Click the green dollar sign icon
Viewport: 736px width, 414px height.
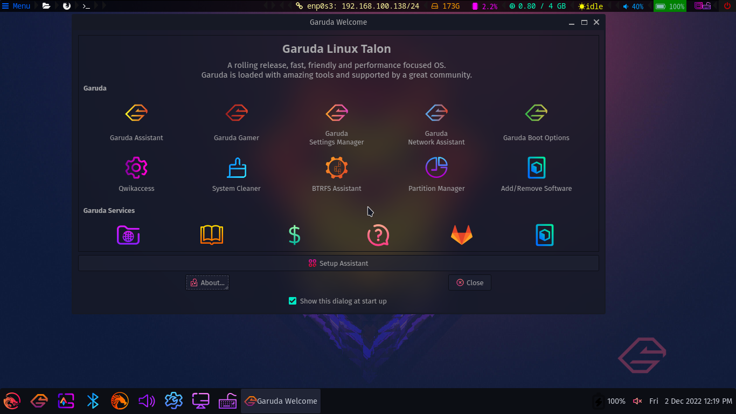(294, 235)
